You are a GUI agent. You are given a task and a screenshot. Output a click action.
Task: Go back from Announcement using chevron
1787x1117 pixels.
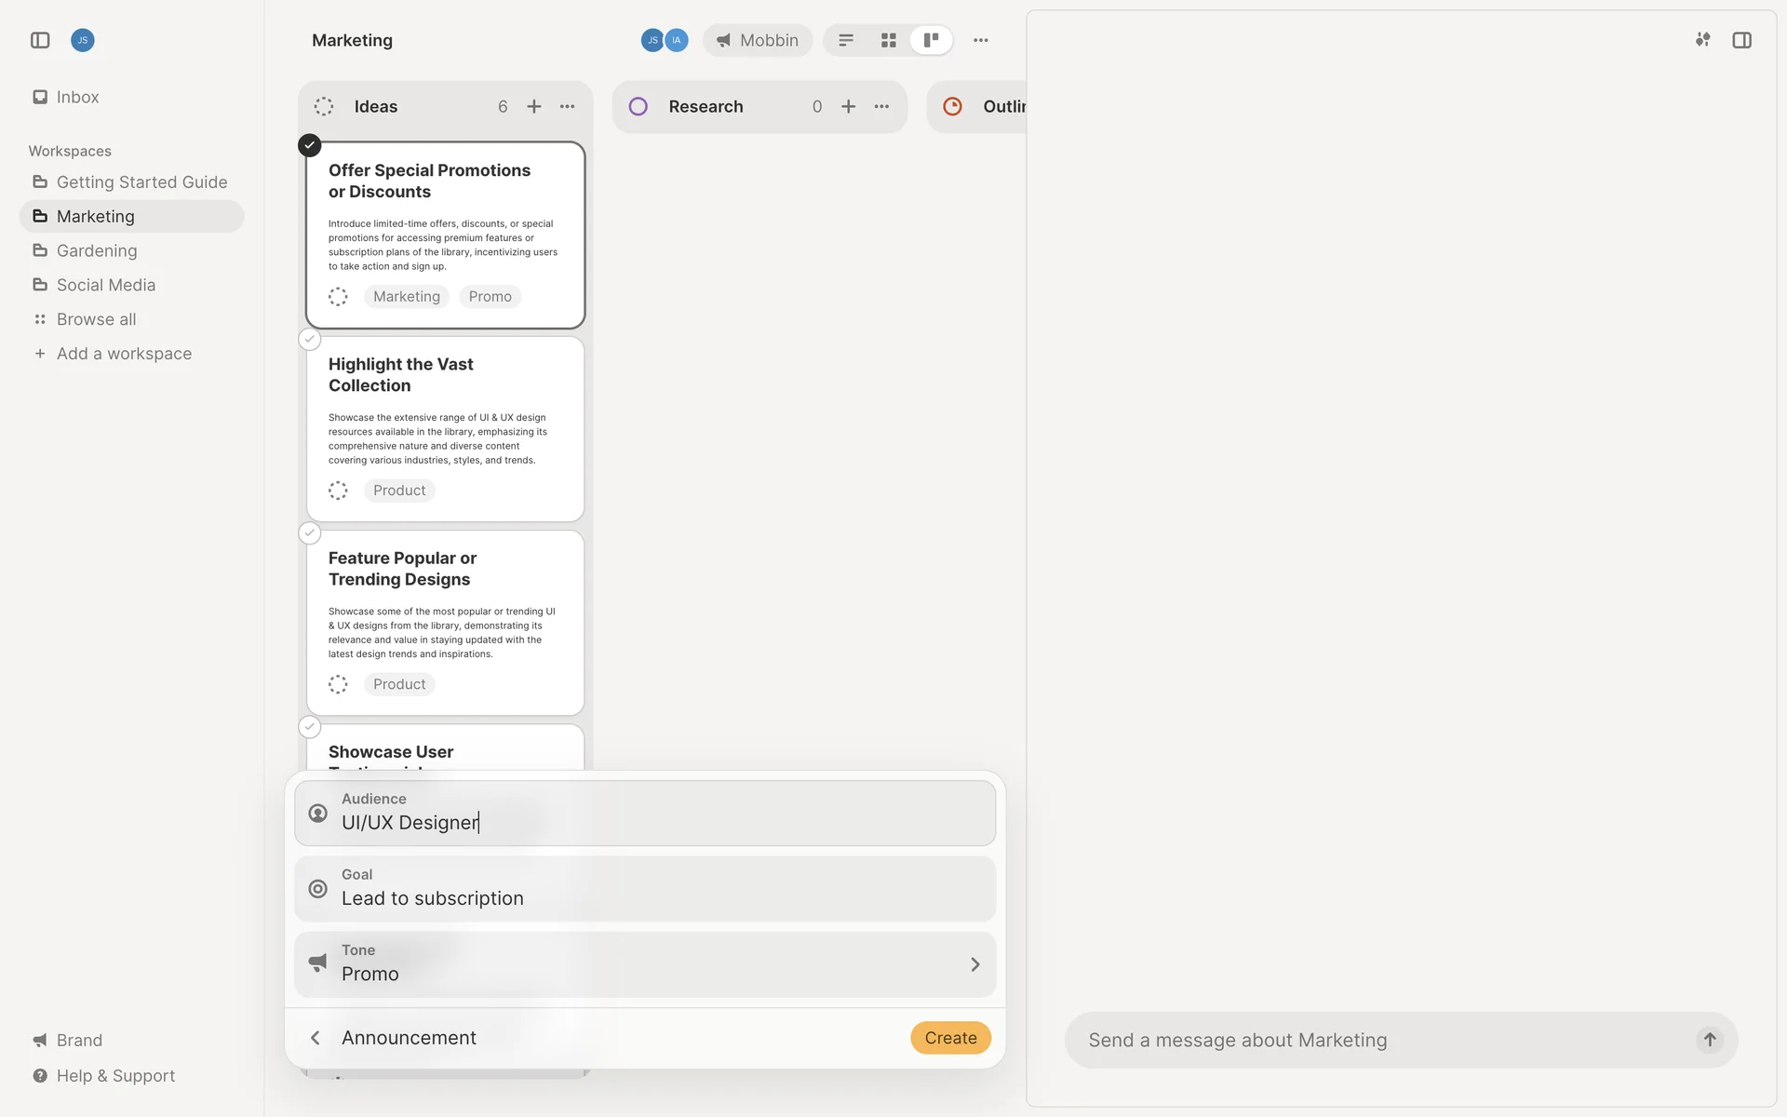click(x=316, y=1038)
